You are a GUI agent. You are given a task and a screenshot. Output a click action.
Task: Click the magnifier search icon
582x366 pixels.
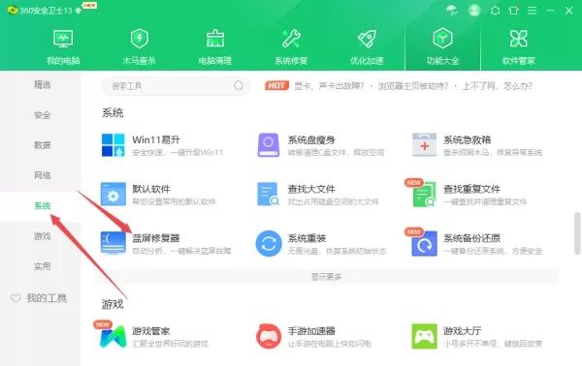[239, 86]
